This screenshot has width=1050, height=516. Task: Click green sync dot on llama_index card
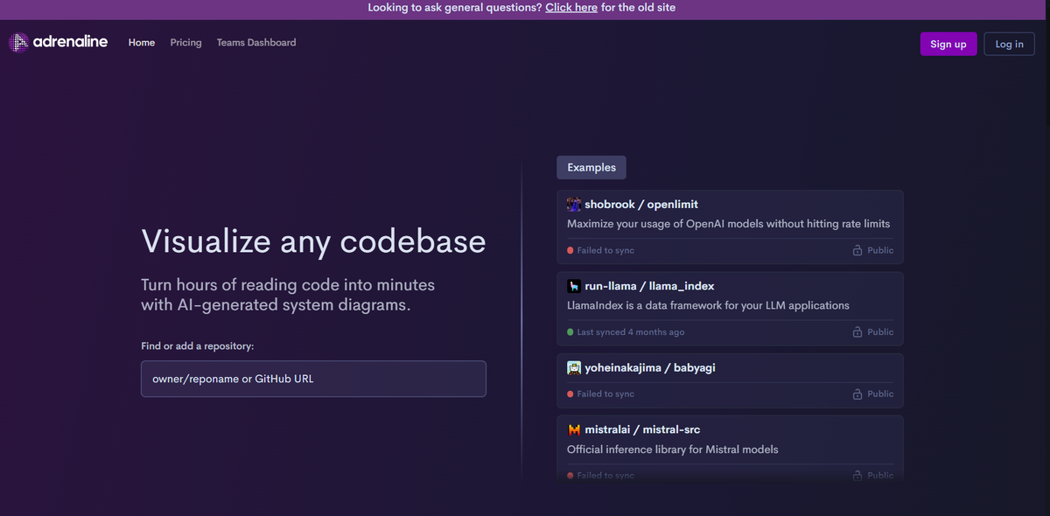click(570, 332)
